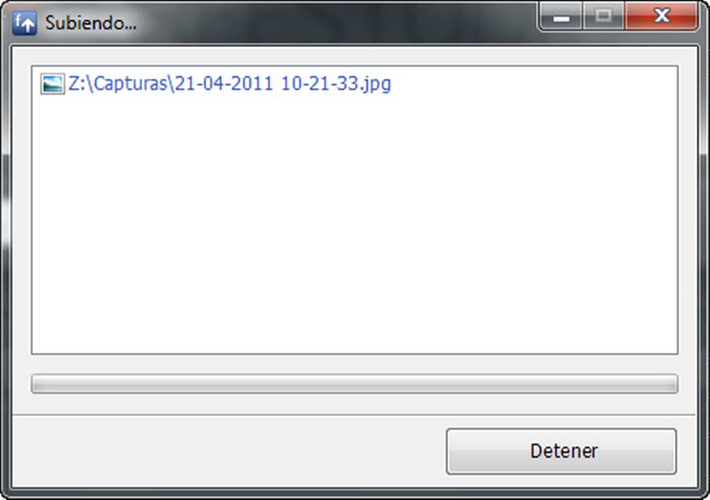
Task: Close the Subiendo upload dialog
Action: 661,16
